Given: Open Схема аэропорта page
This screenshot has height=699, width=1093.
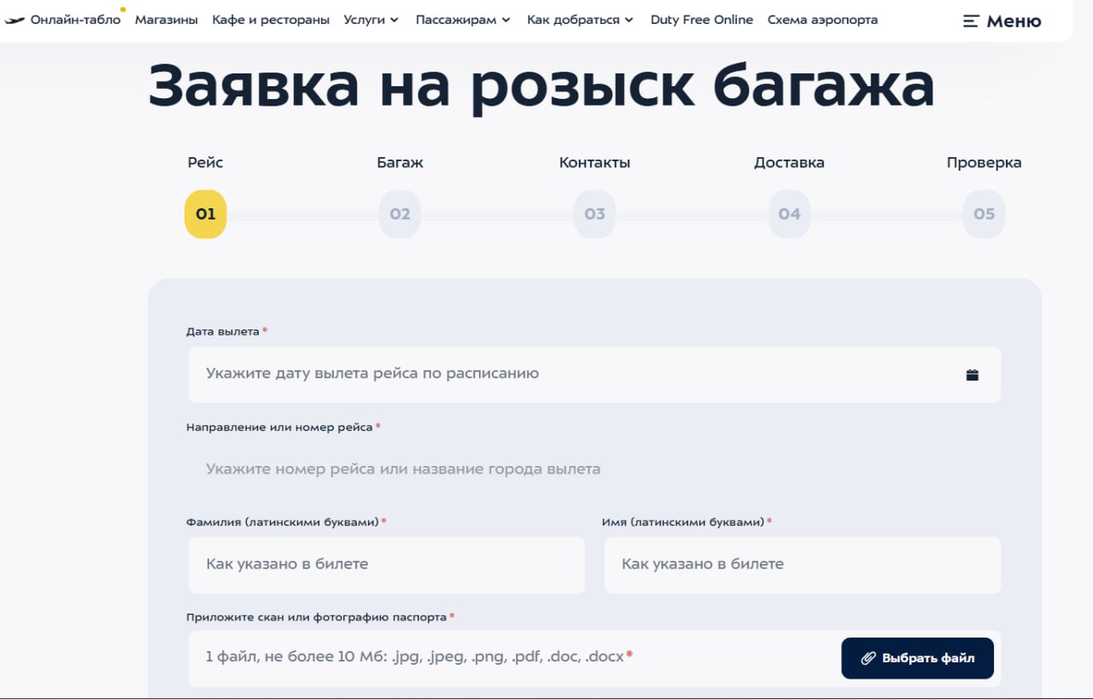Looking at the screenshot, I should [x=822, y=20].
